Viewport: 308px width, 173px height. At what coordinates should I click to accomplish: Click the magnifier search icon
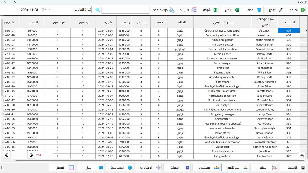pyautogui.click(x=98, y=10)
